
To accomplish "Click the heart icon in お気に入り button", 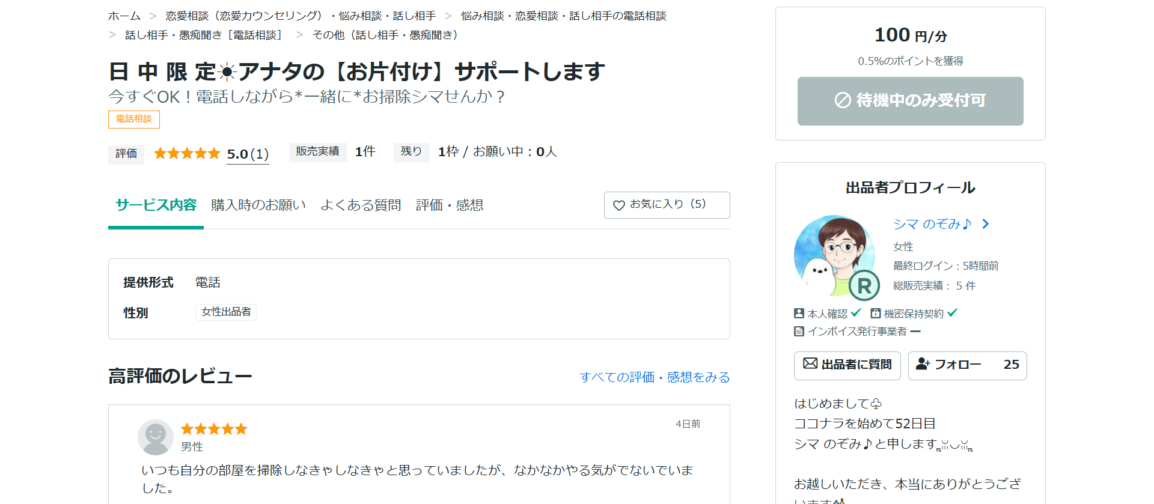I will point(618,205).
